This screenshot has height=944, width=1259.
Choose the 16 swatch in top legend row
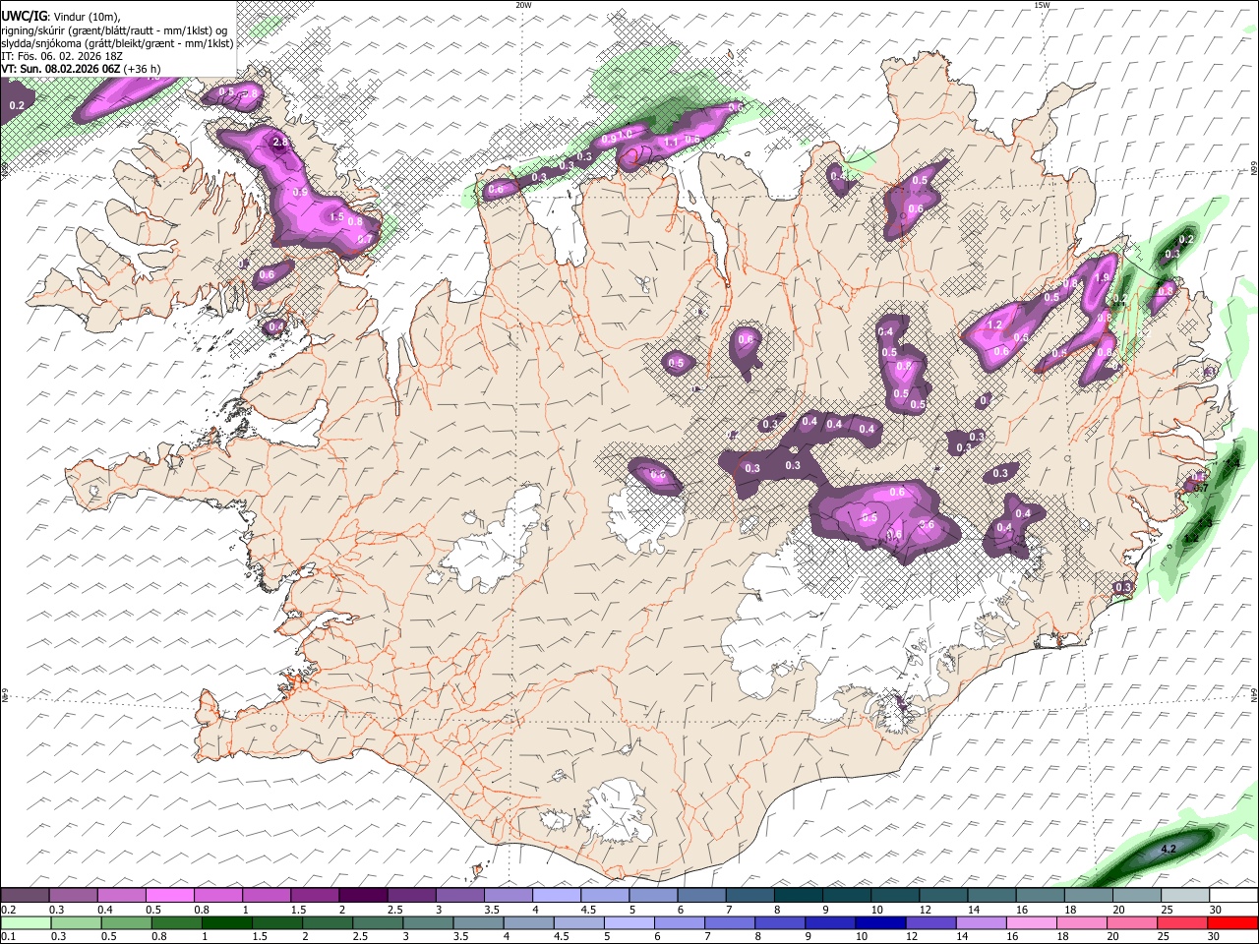[1041, 896]
